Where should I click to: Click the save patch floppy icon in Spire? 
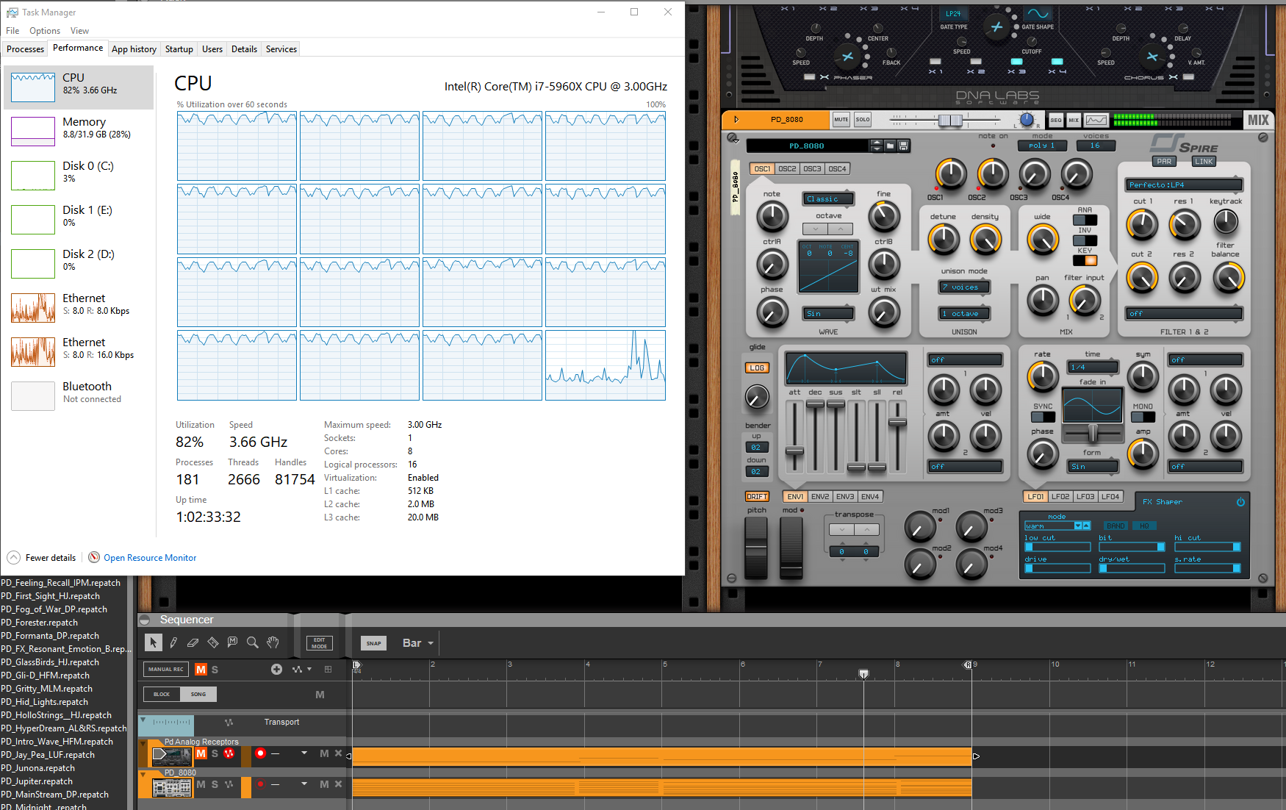coord(904,146)
